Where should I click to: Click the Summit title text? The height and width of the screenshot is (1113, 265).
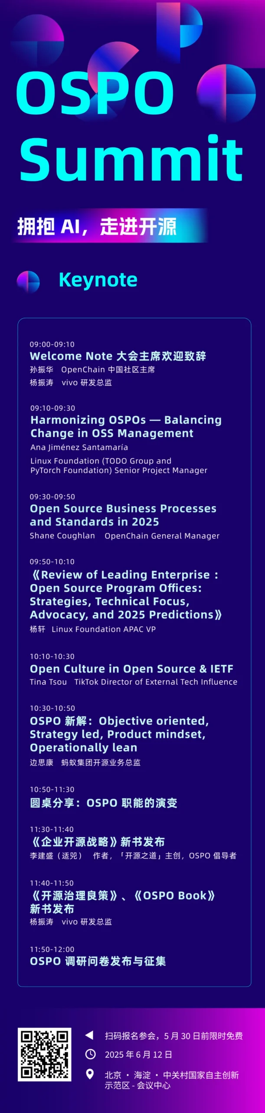click(x=131, y=158)
